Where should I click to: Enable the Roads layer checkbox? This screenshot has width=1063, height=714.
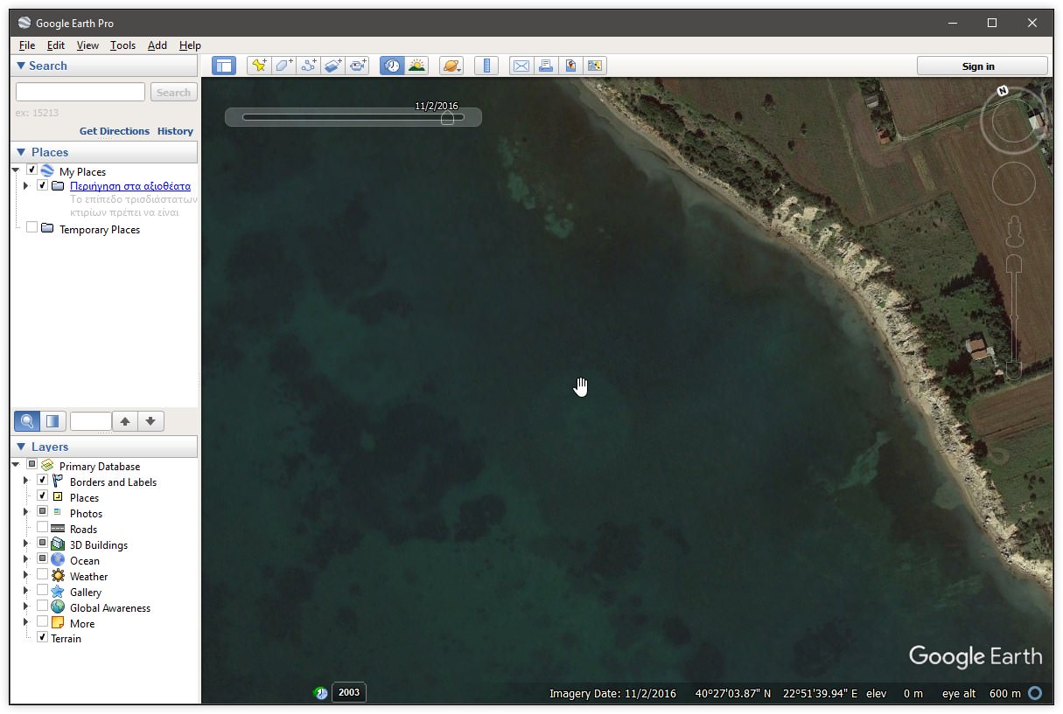coord(42,528)
